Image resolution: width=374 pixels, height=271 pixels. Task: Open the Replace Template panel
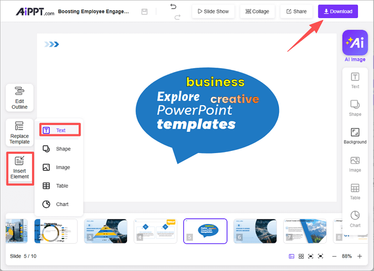[20, 132]
